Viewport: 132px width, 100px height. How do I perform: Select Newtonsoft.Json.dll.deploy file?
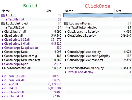(x=86, y=68)
